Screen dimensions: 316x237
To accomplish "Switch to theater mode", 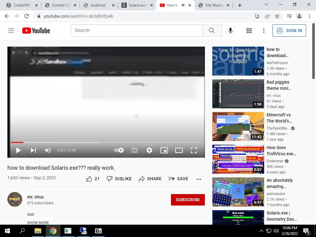I will click(179, 150).
